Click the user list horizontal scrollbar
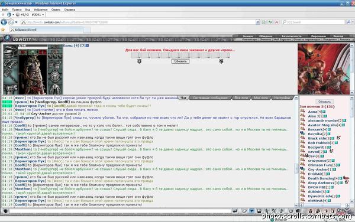355x222 pixels. tap(325, 205)
